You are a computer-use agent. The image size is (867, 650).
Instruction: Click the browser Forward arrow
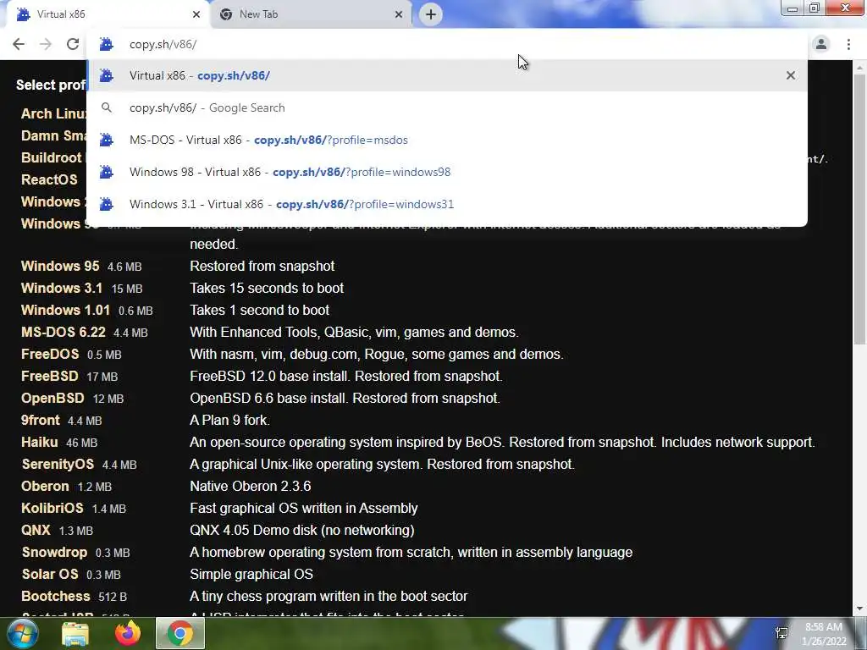pyautogui.click(x=46, y=44)
